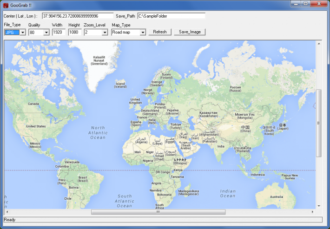Expand the Quality dropdown set to 80
The height and width of the screenshot is (229, 330).
coord(46,33)
